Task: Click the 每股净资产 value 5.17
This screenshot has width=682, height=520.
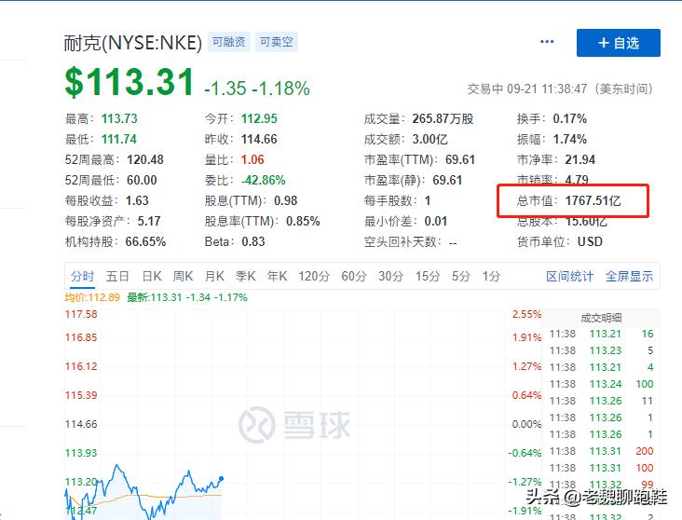Action: click(149, 221)
